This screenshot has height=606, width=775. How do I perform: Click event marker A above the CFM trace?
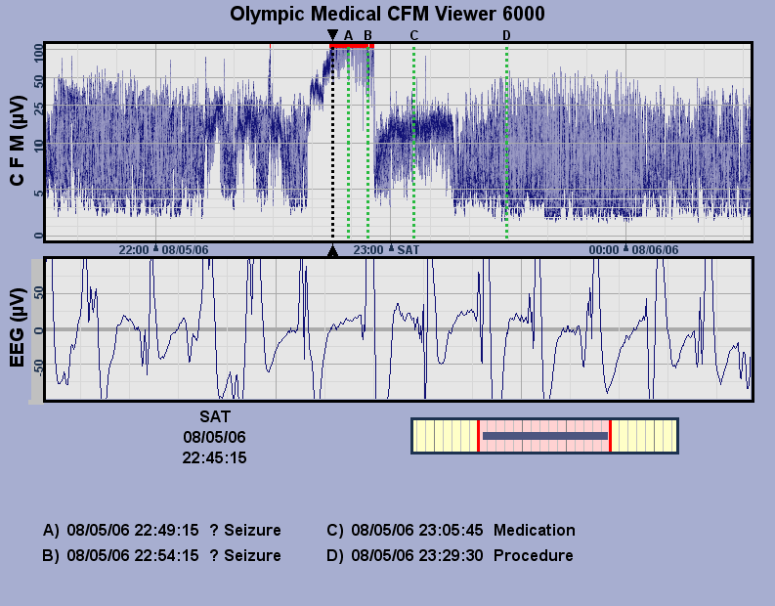(348, 35)
